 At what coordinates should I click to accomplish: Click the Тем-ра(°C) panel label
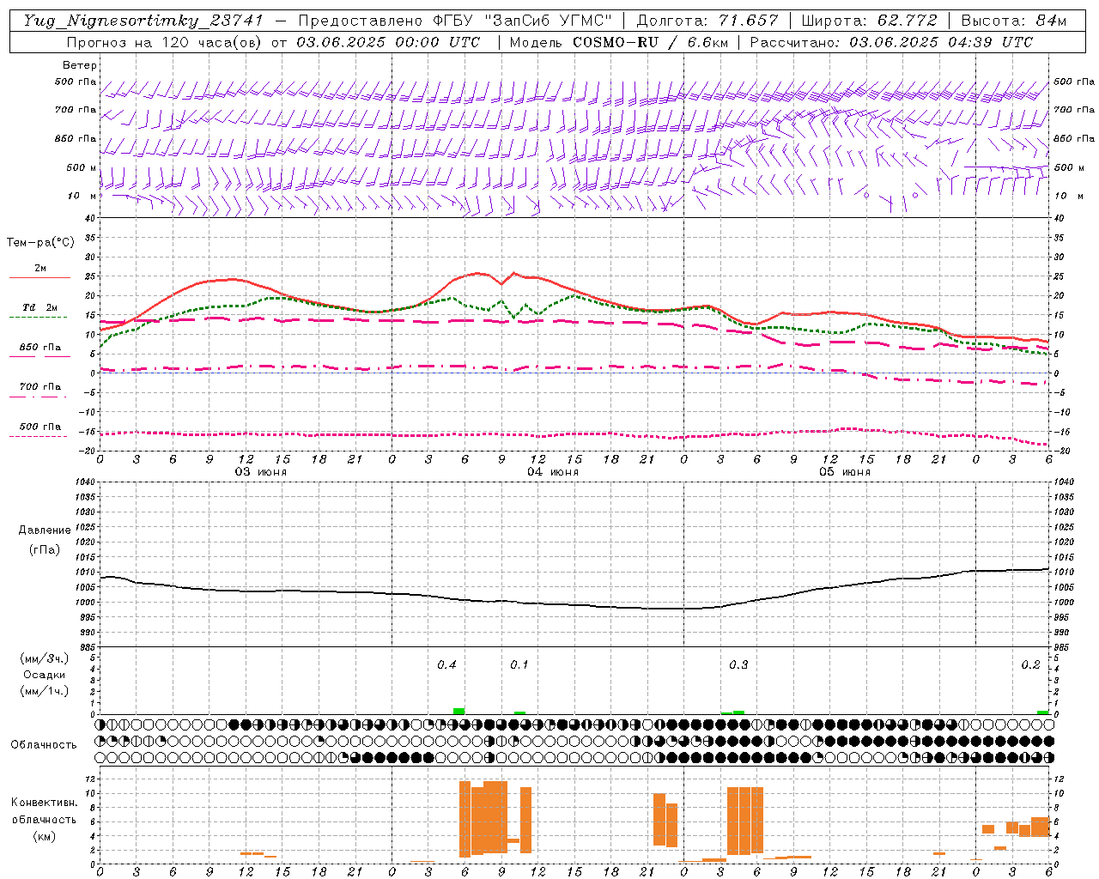tap(40, 243)
